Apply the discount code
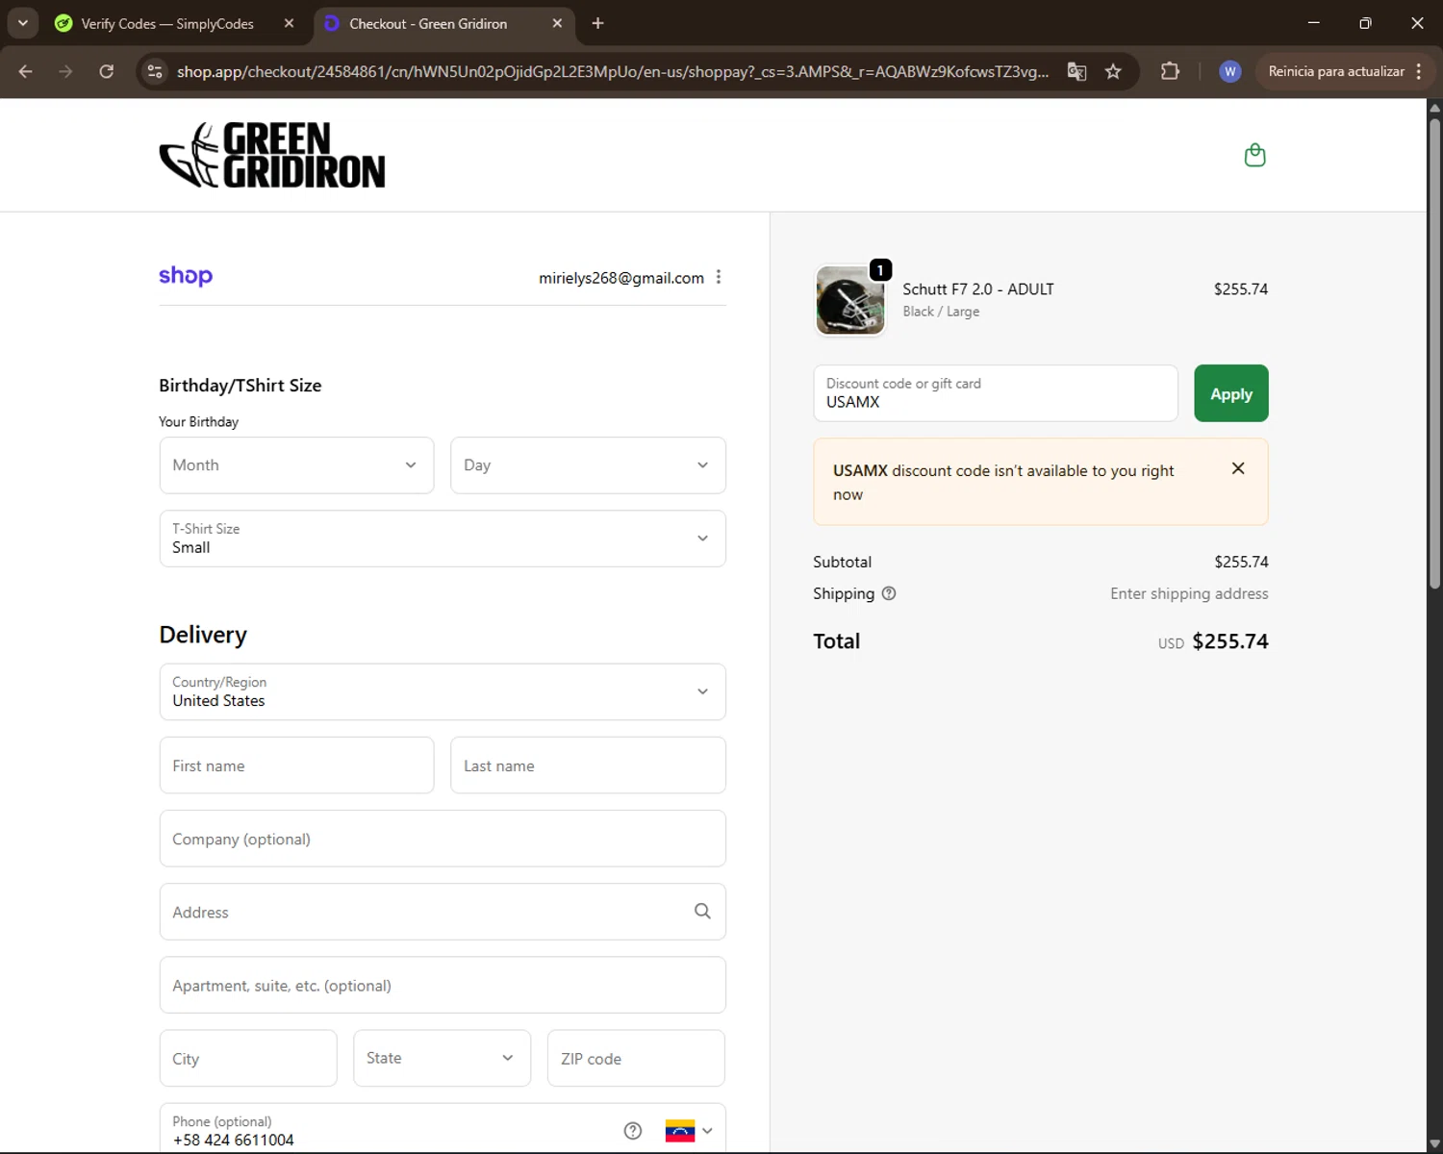1443x1154 pixels. pyautogui.click(x=1231, y=393)
